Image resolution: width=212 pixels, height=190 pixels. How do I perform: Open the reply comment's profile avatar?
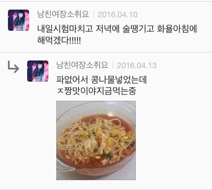(x=38, y=71)
